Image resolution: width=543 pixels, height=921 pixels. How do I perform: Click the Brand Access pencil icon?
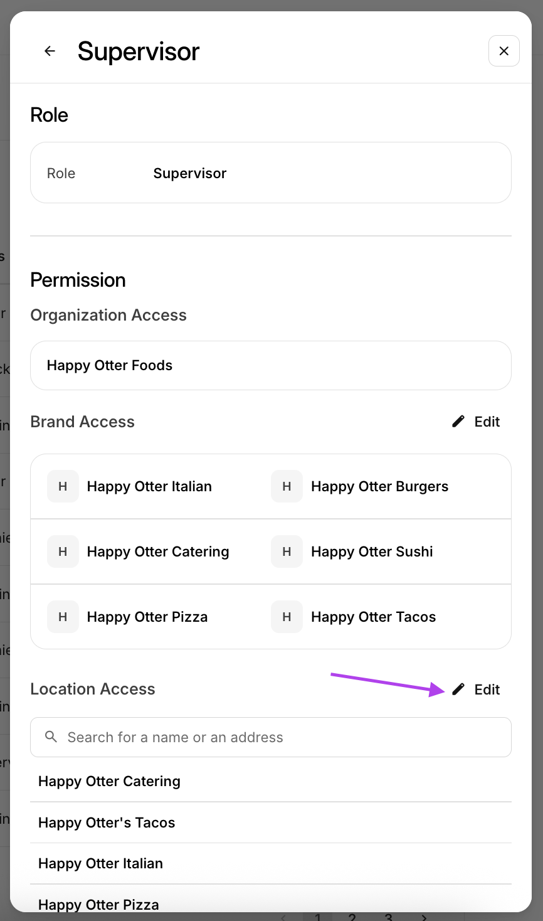(x=458, y=422)
